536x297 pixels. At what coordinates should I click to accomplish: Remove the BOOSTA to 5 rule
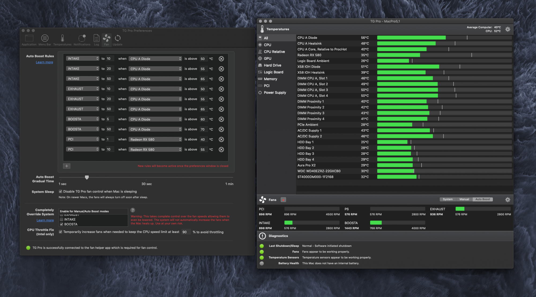(221, 119)
